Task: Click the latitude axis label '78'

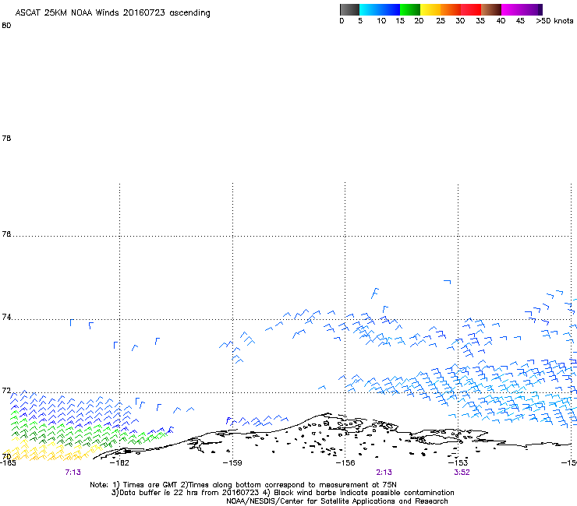Action: tap(6, 138)
